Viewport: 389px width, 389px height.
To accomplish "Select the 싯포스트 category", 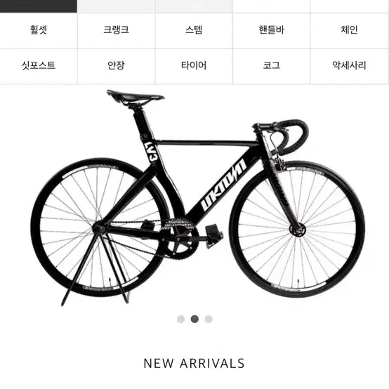I will point(39,66).
